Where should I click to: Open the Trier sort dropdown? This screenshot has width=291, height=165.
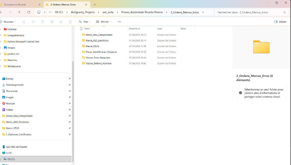(85, 22)
